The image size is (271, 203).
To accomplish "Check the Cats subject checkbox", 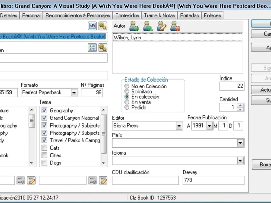I will (44, 148).
